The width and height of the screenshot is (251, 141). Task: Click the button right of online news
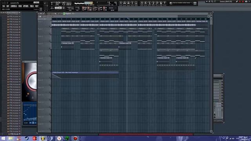195,3
